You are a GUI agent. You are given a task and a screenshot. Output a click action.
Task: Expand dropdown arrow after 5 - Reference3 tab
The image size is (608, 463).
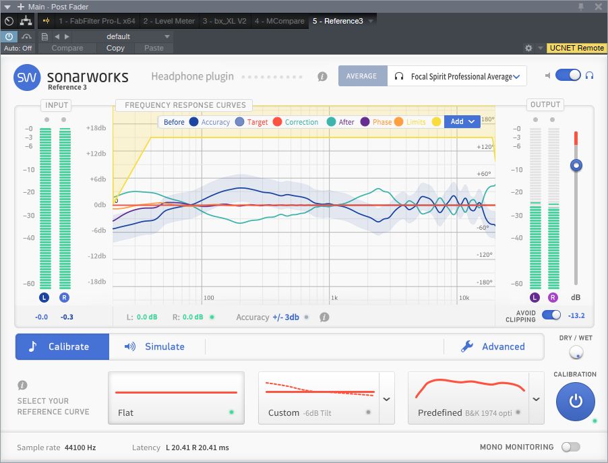tap(371, 21)
